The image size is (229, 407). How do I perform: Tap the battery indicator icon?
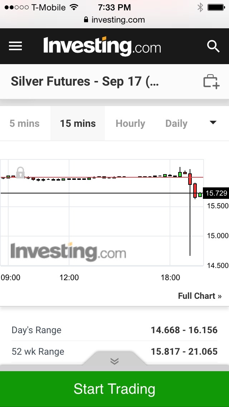[216, 7]
